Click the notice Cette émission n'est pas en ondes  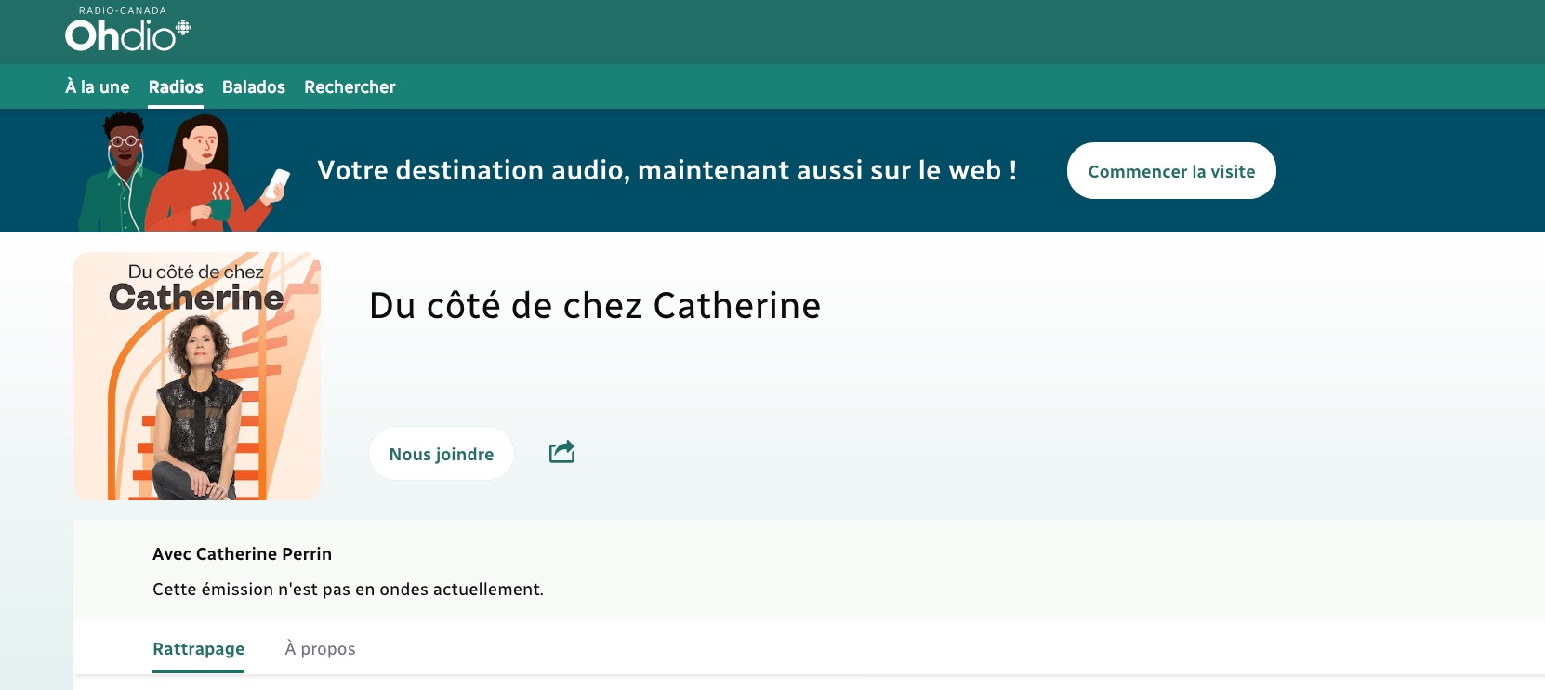(x=349, y=590)
